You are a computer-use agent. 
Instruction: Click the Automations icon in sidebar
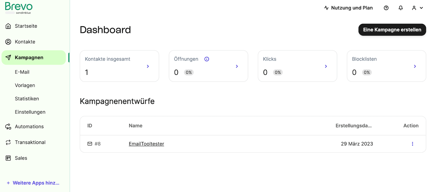pyautogui.click(x=8, y=127)
